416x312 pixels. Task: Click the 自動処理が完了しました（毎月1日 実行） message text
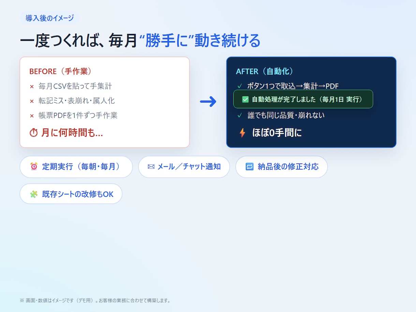307,99
